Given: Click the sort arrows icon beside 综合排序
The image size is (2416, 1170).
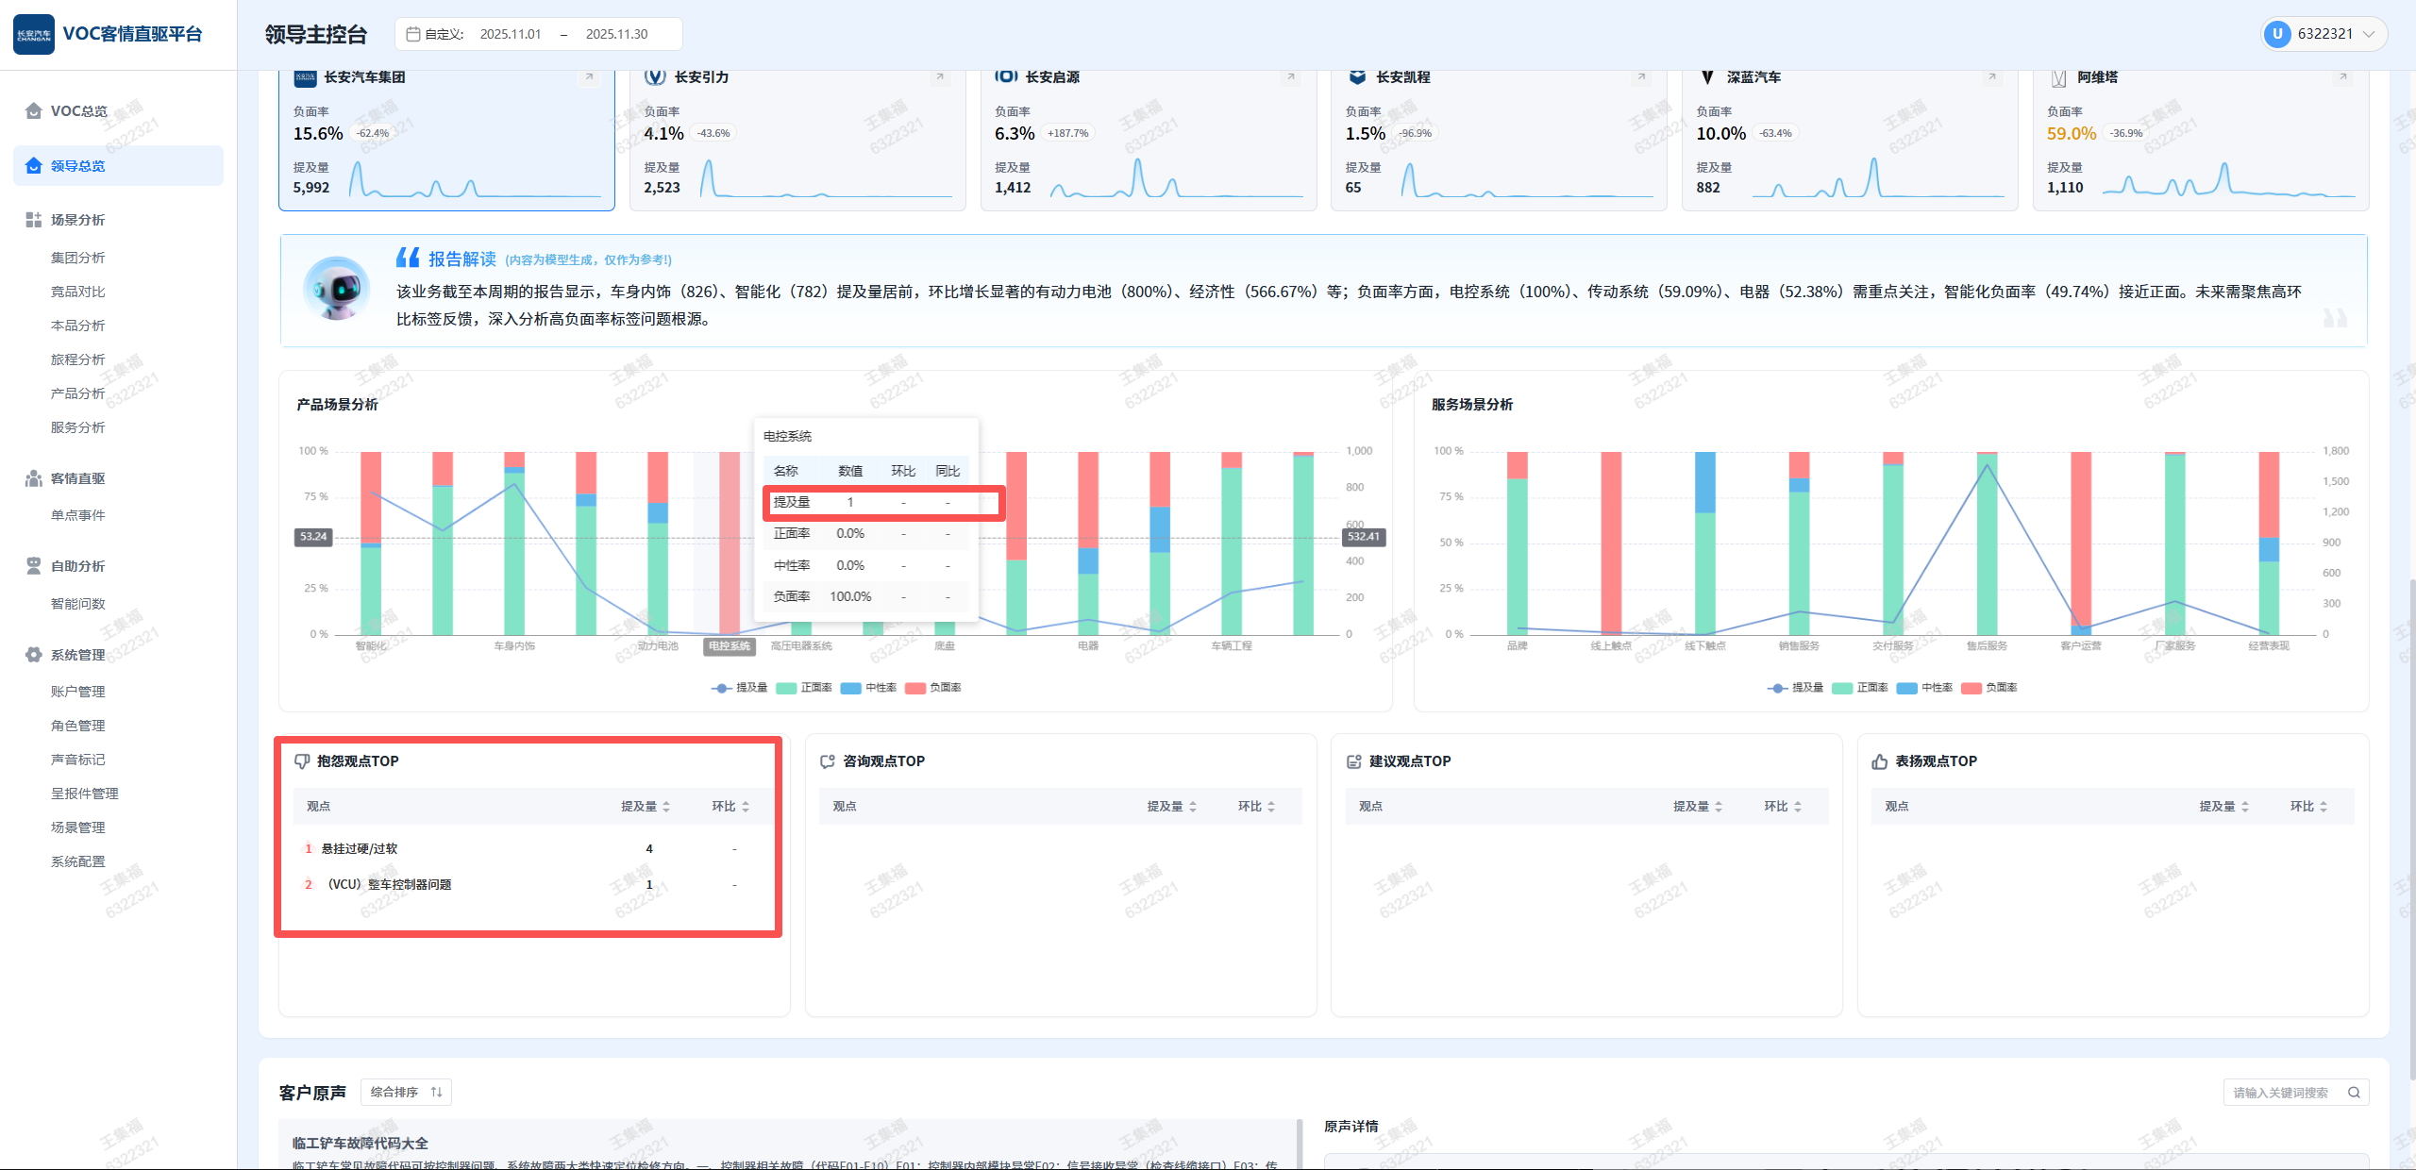Looking at the screenshot, I should 437,1093.
